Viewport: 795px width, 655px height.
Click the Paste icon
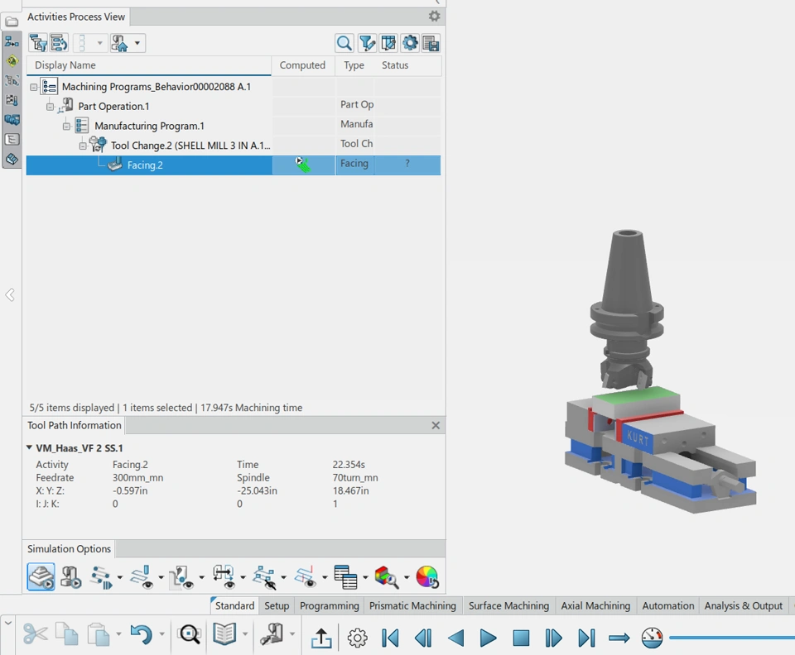[99, 633]
